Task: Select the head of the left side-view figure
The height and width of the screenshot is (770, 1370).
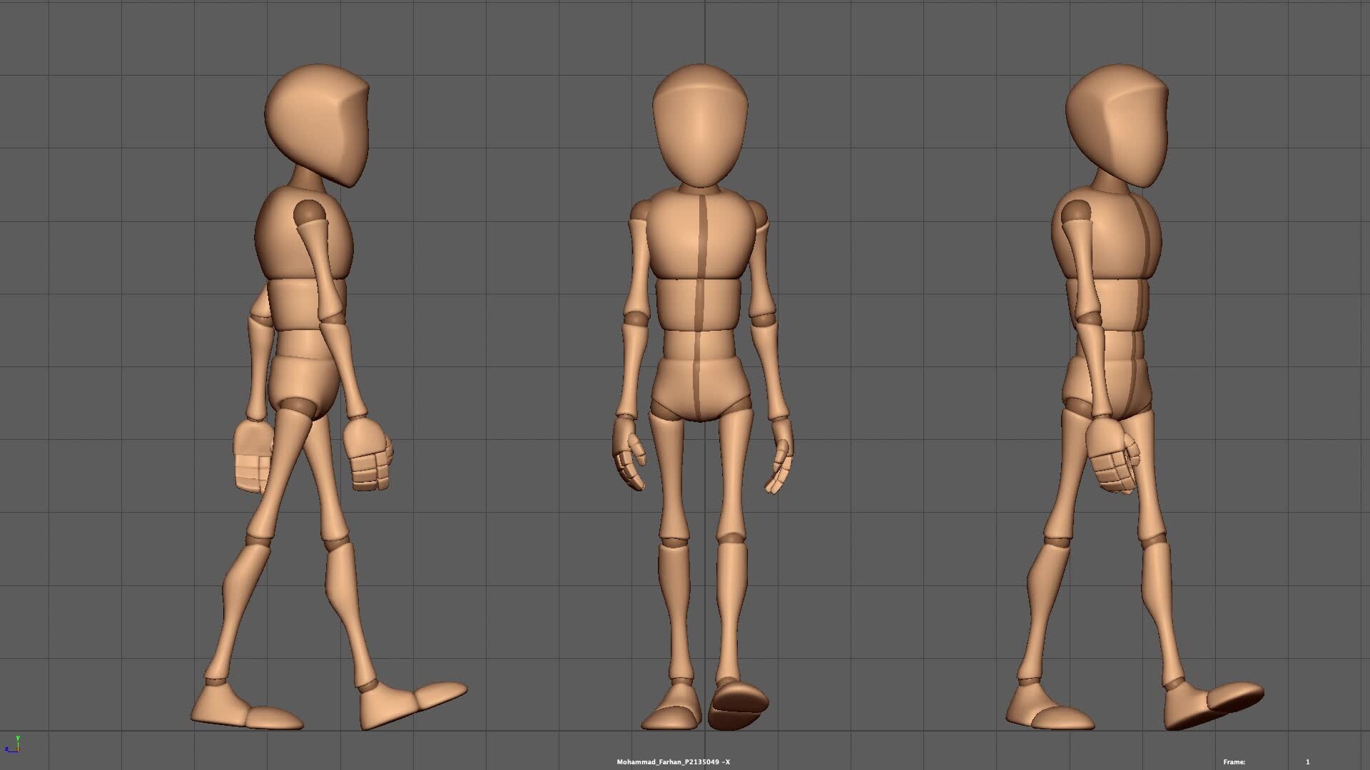Action: coord(318,121)
